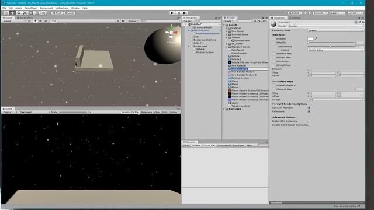This screenshot has height=210, width=374.
Task: Click the Smoothness slider
Action: coord(331,46)
